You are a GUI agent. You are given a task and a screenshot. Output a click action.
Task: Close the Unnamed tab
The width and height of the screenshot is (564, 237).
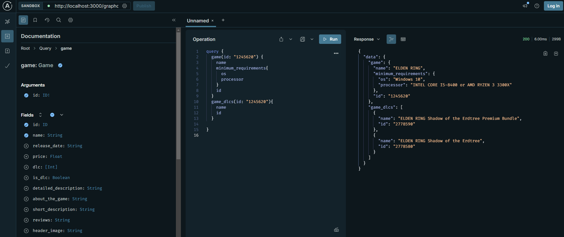tap(212, 21)
